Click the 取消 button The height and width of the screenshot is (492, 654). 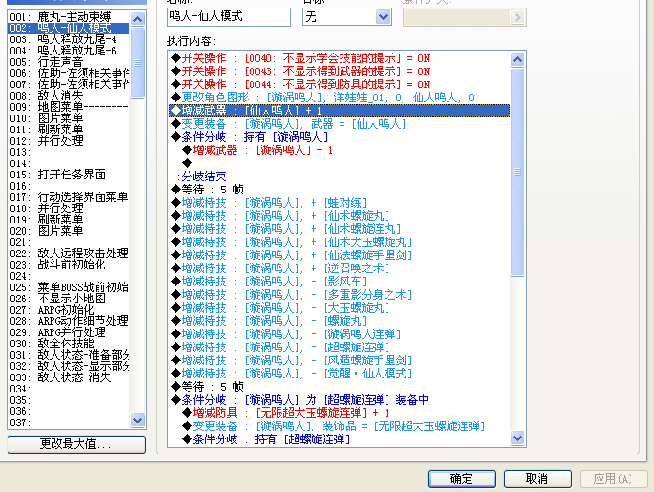[x=538, y=479]
